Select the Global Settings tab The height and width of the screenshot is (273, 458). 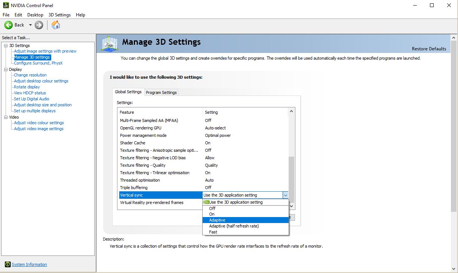tap(128, 92)
